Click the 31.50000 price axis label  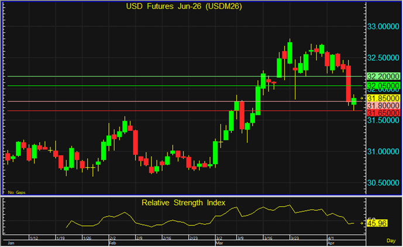point(383,120)
